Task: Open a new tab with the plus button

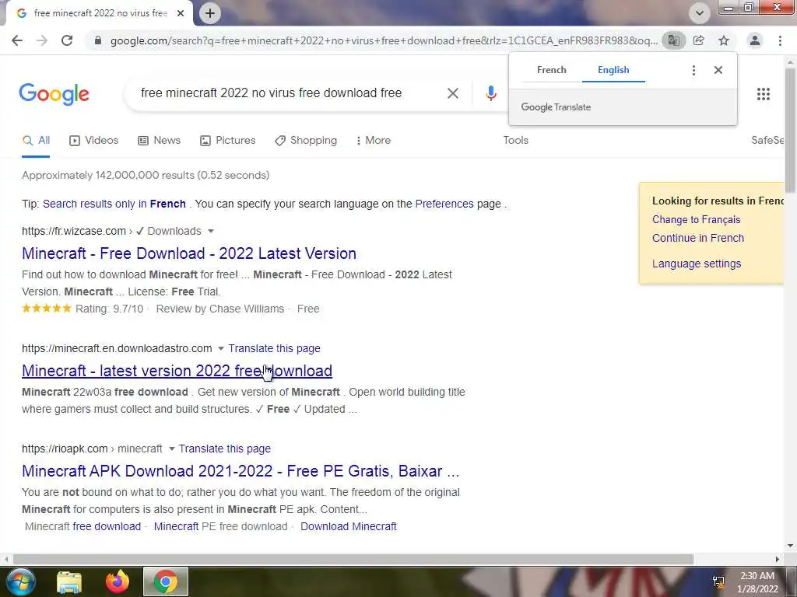Action: (x=210, y=13)
